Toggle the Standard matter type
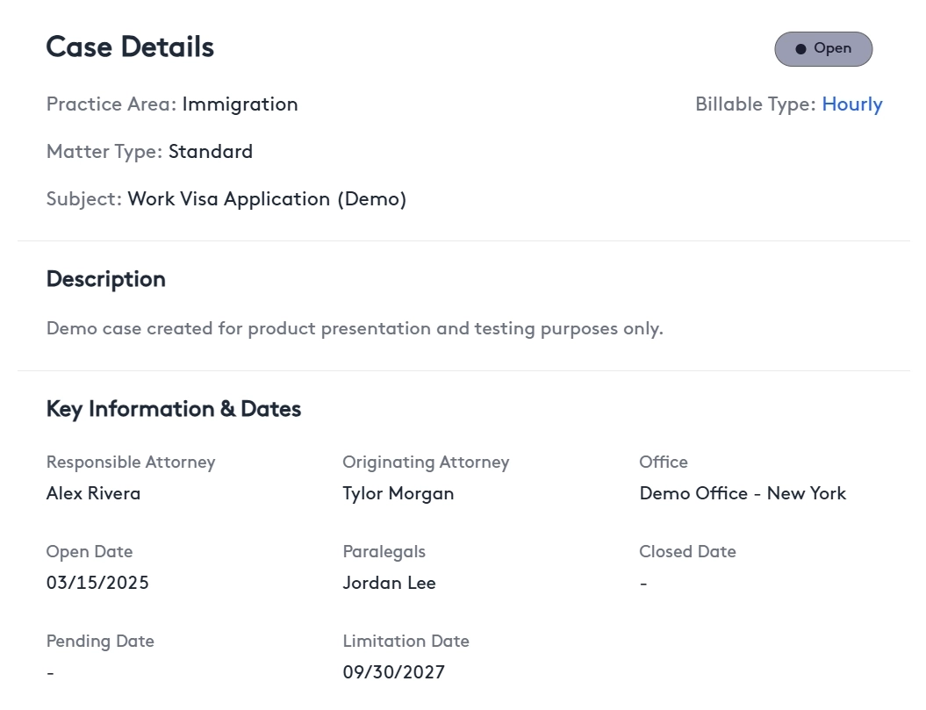 click(211, 151)
